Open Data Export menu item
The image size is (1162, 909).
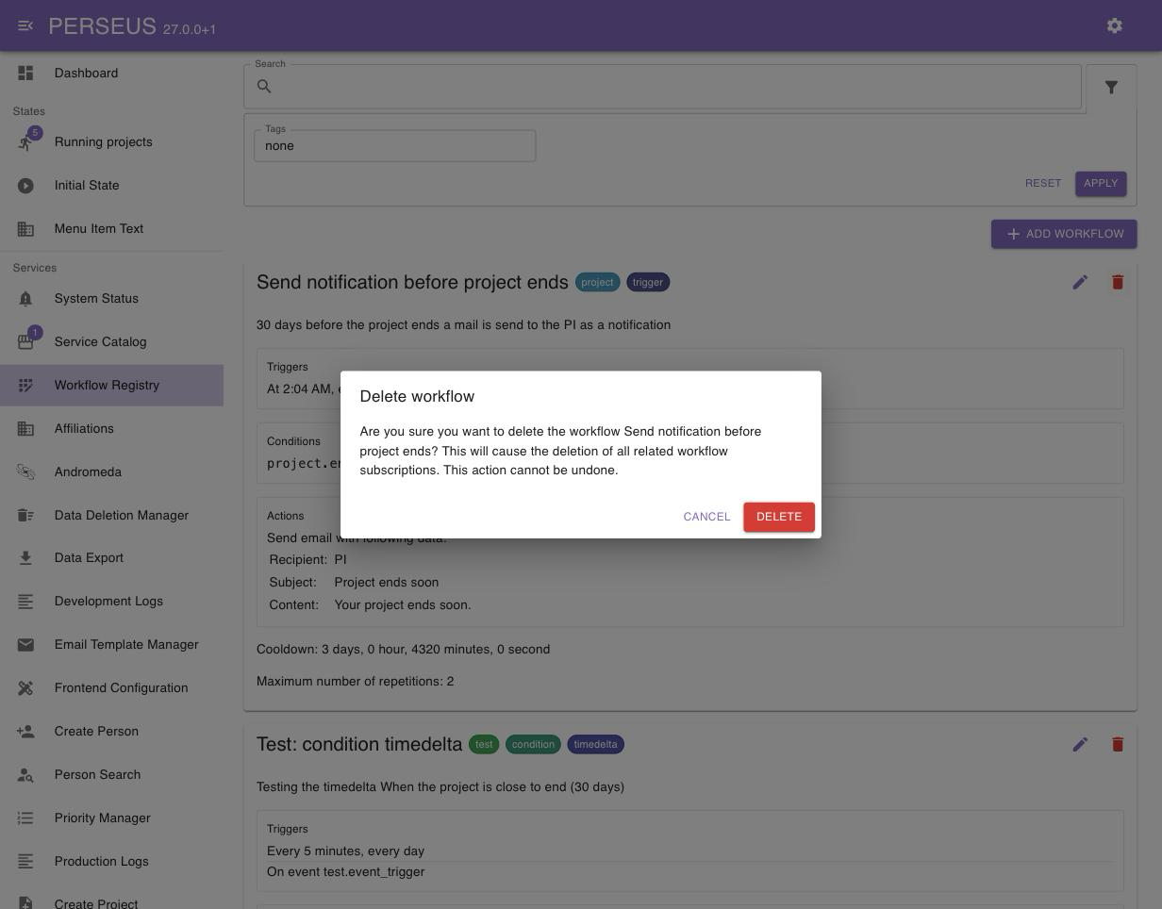click(111, 558)
